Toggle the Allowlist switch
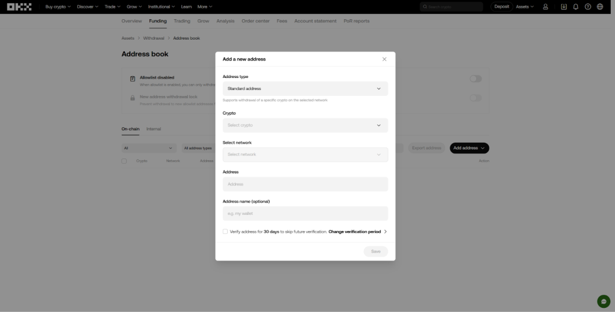Image resolution: width=615 pixels, height=312 pixels. pyautogui.click(x=476, y=79)
